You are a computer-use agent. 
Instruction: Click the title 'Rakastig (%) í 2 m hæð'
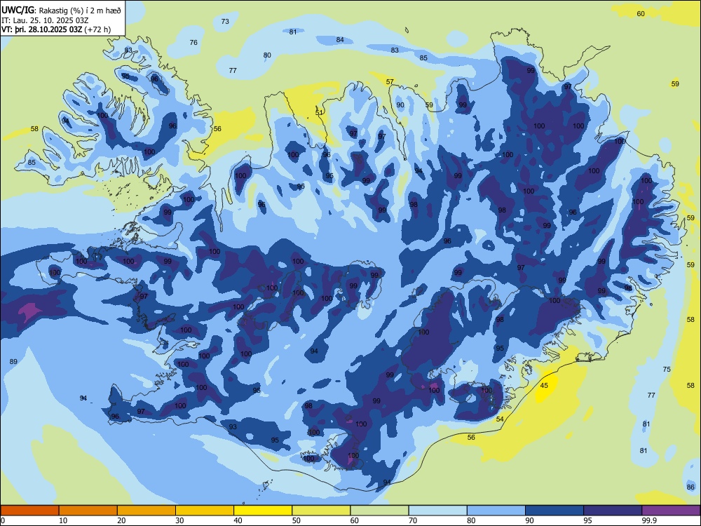(80, 11)
